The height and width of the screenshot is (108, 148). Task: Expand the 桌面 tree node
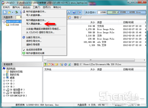4,78
